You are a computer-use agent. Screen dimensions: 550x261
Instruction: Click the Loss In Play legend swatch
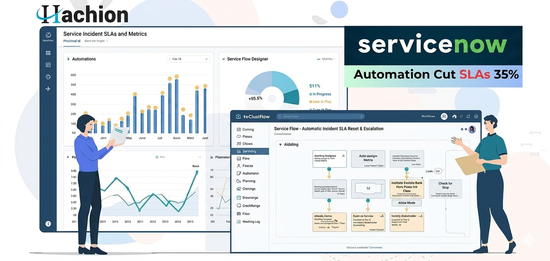(x=311, y=102)
